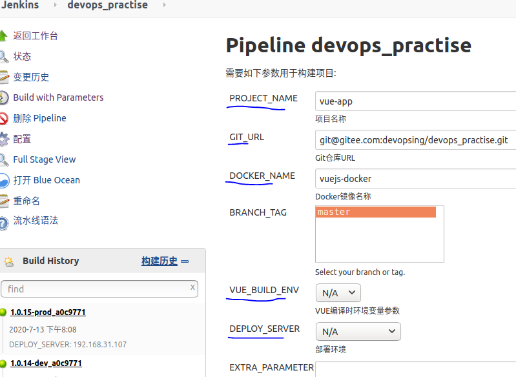
Task: Open build 1.0.14-dev_a0c9771
Action: [46, 363]
